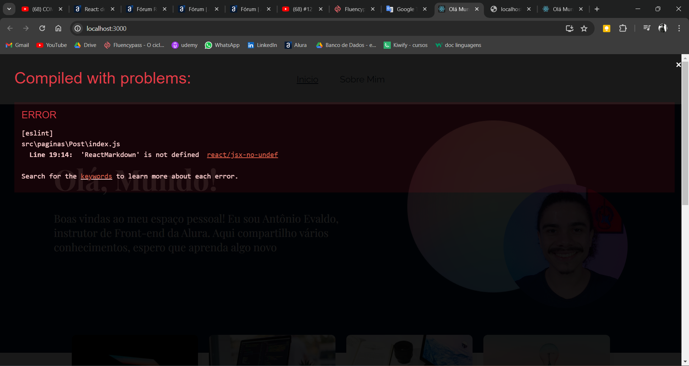
Task: Open the tab search dropdown arrow
Action: click(x=9, y=9)
